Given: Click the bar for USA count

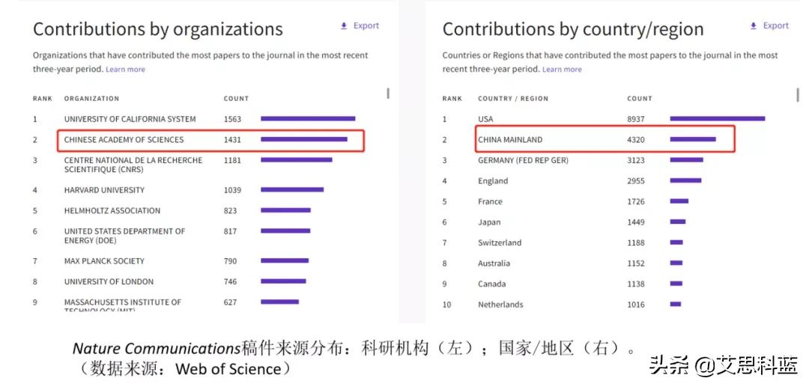Looking at the screenshot, I should coord(717,118).
